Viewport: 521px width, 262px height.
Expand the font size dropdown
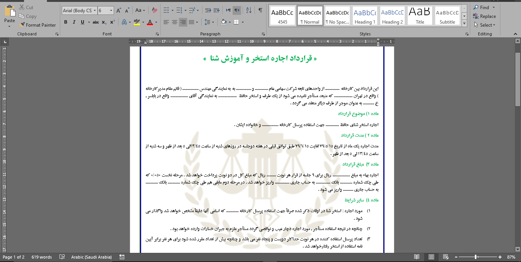click(x=111, y=11)
